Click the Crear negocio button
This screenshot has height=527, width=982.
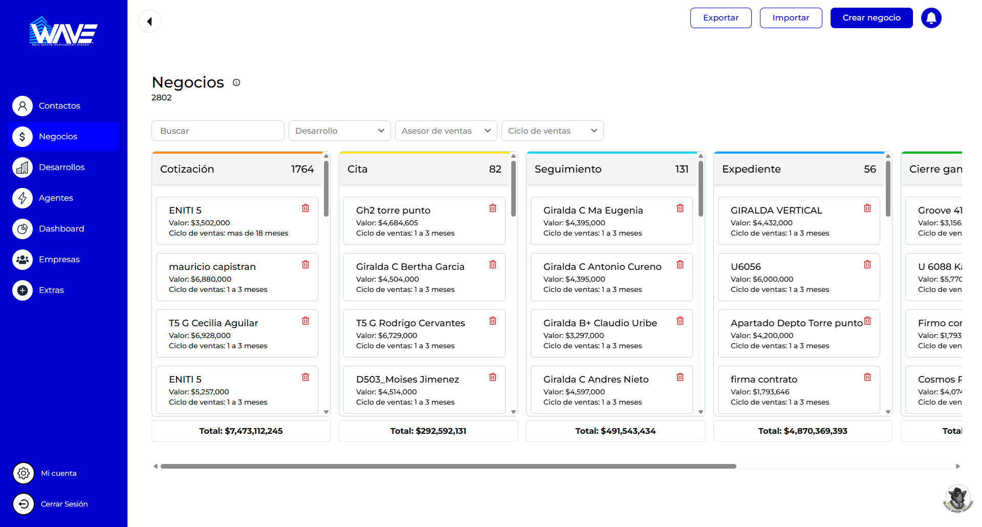[871, 18]
